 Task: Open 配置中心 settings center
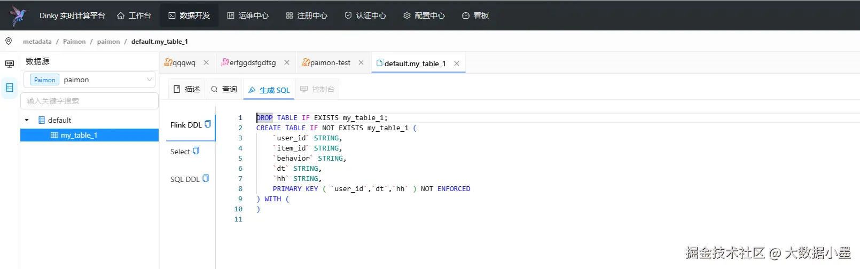point(424,15)
